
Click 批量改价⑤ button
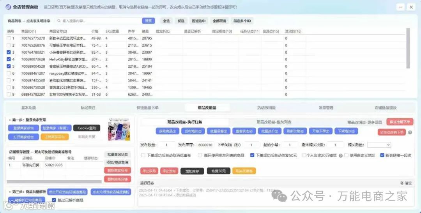[270, 131]
